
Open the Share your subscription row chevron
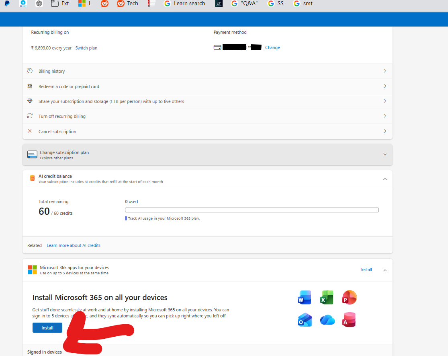point(385,101)
